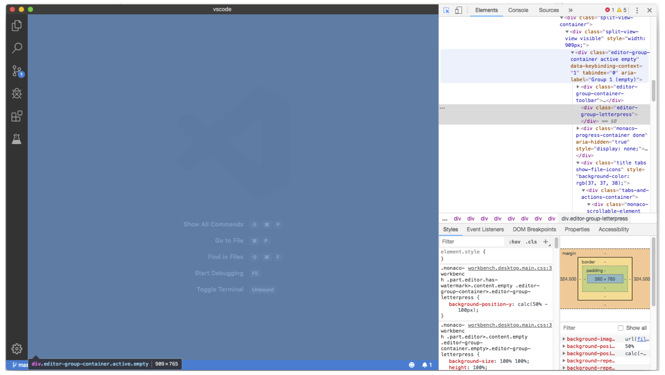
Task: Open the Explorer view in the activity bar
Action: 17,26
